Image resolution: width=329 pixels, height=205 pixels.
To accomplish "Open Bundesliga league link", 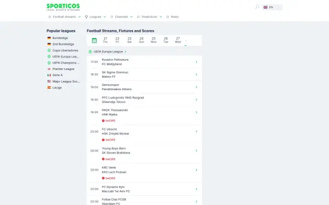I will pyautogui.click(x=60, y=38).
